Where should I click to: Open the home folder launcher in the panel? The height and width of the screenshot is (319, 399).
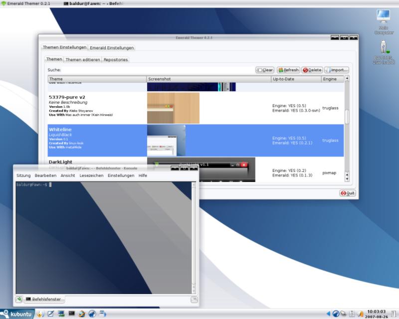point(40,314)
